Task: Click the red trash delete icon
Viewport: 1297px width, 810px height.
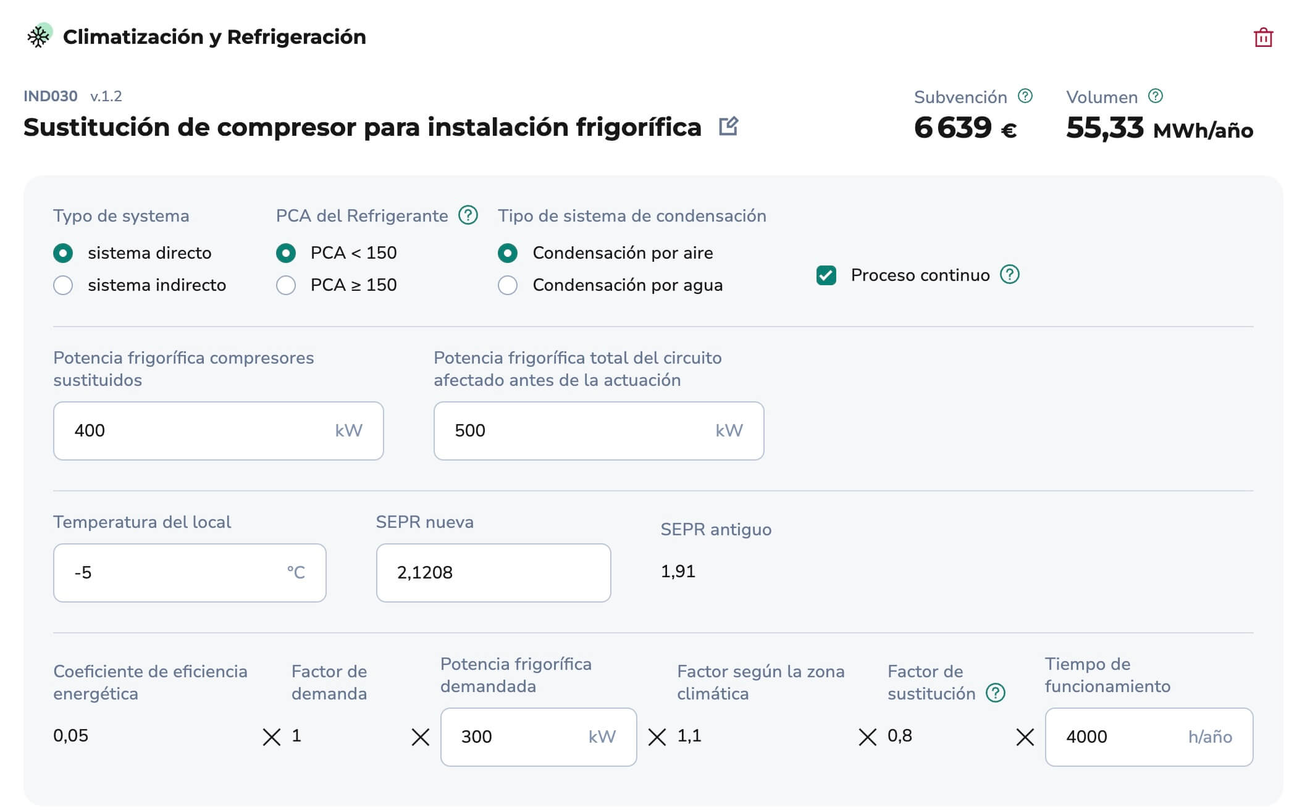Action: click(x=1263, y=38)
